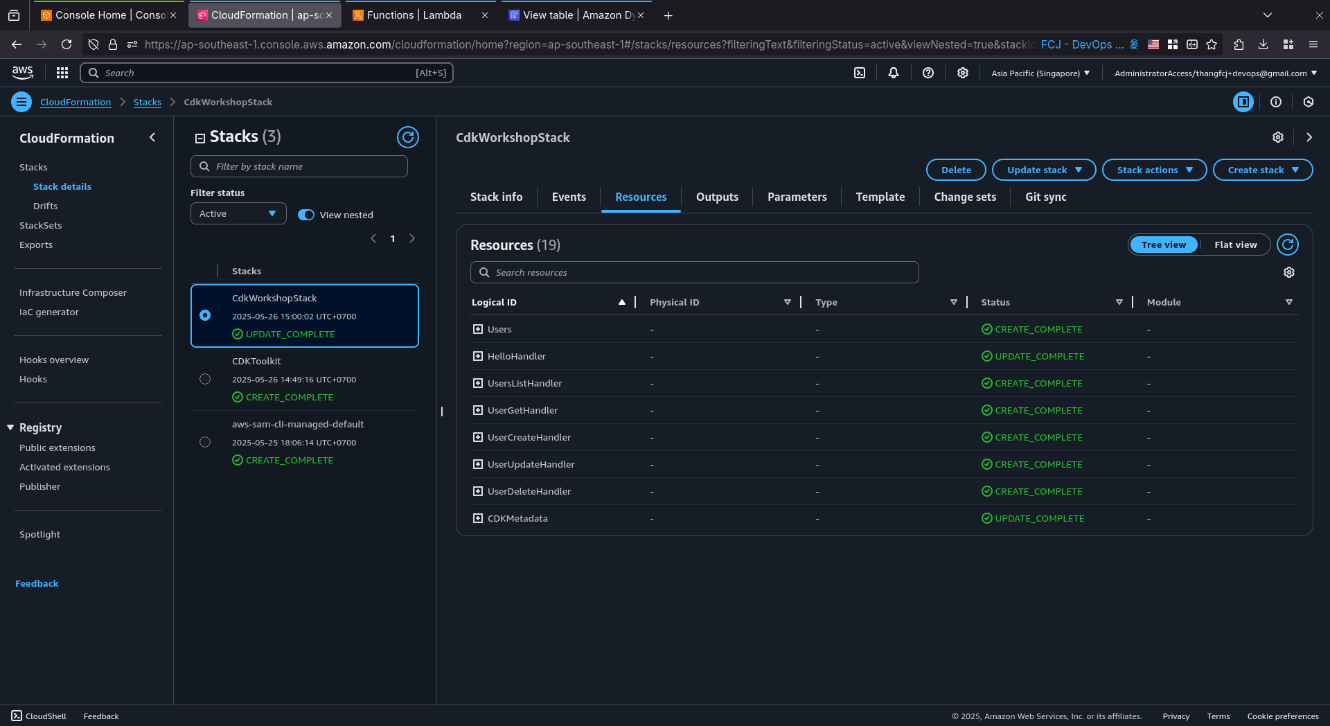
Task: Open stack detail settings gear
Action: click(x=1278, y=137)
